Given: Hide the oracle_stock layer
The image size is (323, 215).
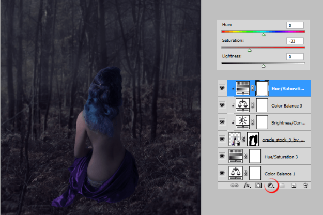Looking at the screenshot, I should pyautogui.click(x=222, y=139).
